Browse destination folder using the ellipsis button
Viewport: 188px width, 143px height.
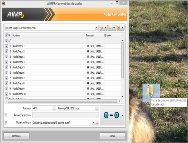tap(97, 123)
